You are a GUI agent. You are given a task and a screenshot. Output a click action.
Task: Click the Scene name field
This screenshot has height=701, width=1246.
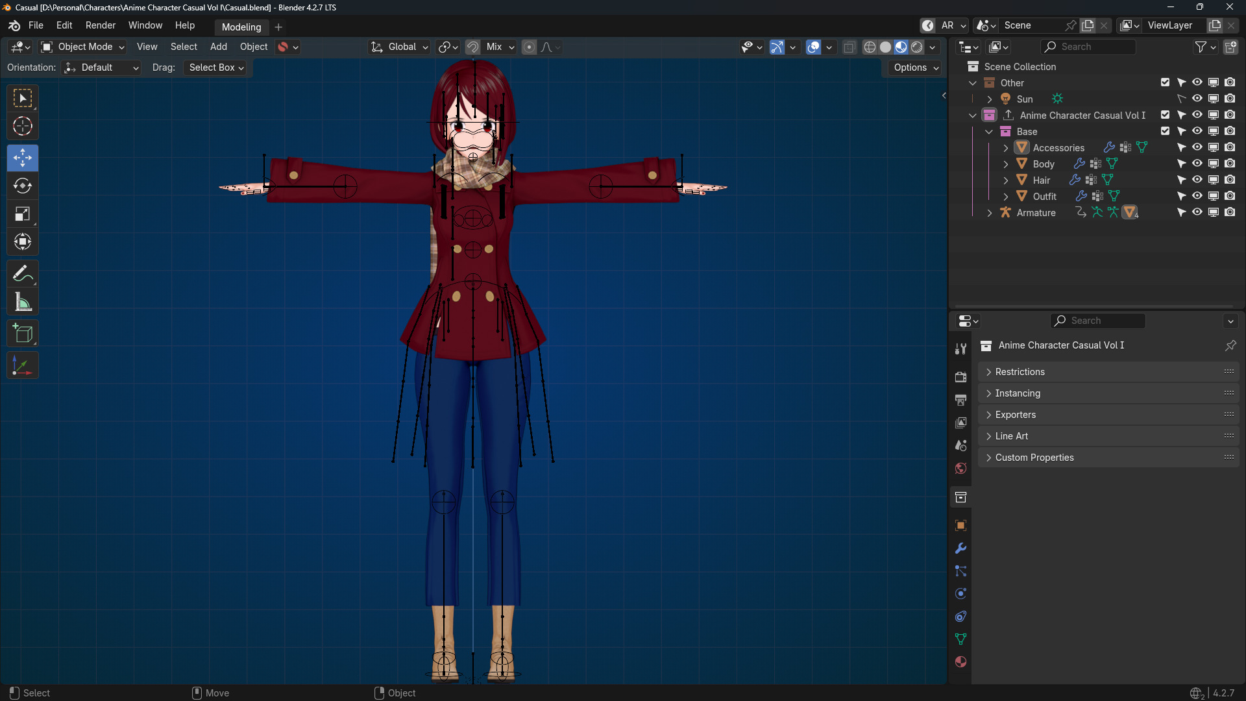pos(1032,25)
